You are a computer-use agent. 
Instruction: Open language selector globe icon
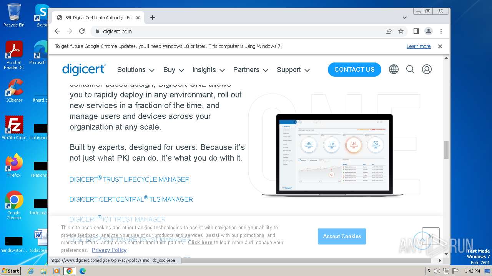(394, 69)
